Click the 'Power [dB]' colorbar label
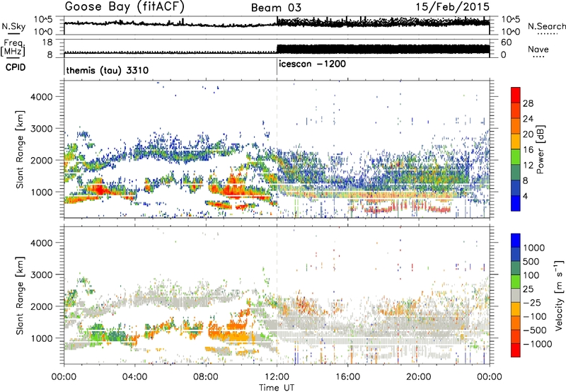Viewport: 566px width, 392px height. [540, 149]
